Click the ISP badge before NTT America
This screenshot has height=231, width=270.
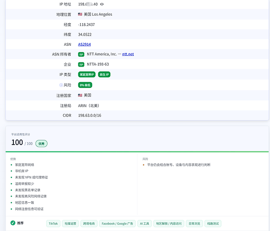pyautogui.click(x=81, y=55)
